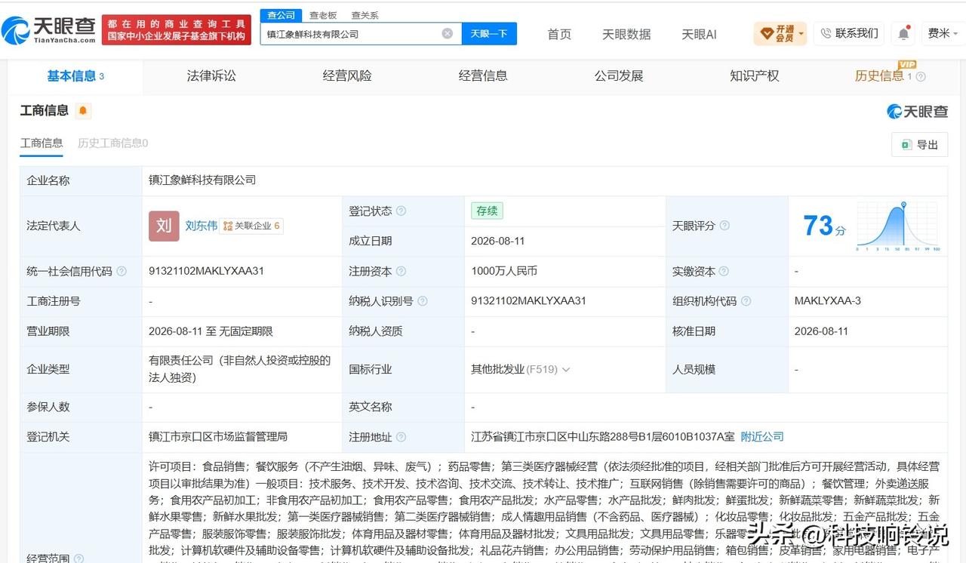Open 刘东伟 legal representative link
This screenshot has height=563, width=966.
202,226
